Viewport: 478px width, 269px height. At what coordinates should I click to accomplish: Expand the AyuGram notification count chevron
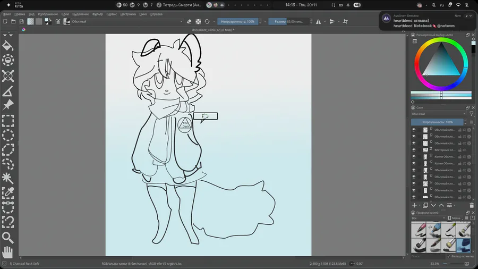[x=471, y=16]
